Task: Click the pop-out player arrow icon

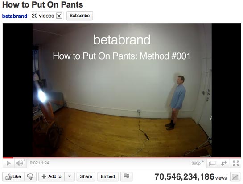Action: 224,163
